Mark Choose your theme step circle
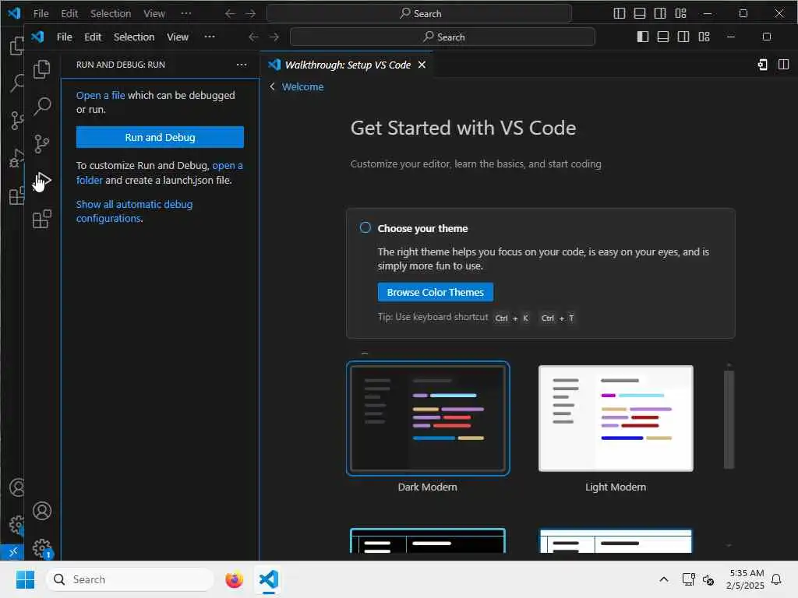 point(365,227)
